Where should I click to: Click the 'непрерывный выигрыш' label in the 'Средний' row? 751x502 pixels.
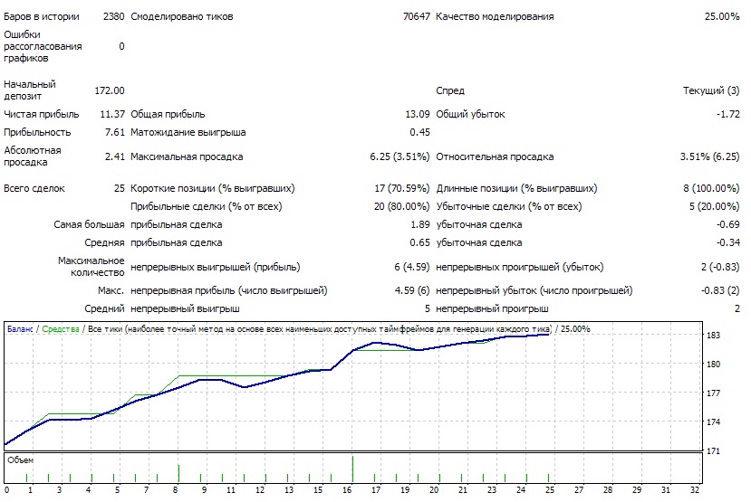click(185, 308)
